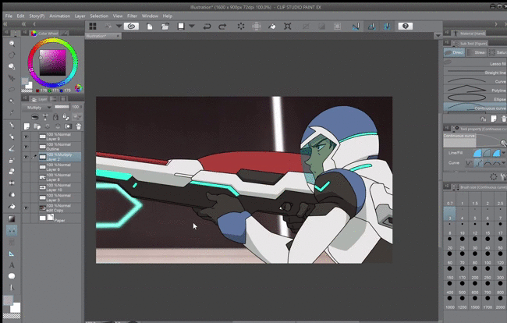
Task: Adjust the layer opacity slider
Action: pyautogui.click(x=62, y=107)
